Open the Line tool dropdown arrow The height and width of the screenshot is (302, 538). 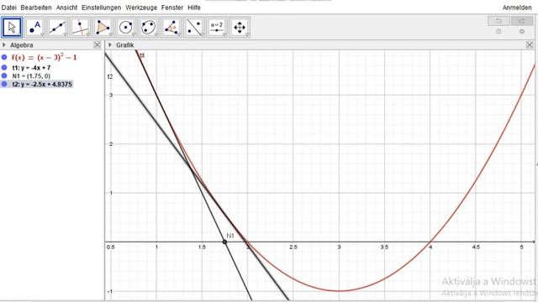pyautogui.click(x=65, y=34)
